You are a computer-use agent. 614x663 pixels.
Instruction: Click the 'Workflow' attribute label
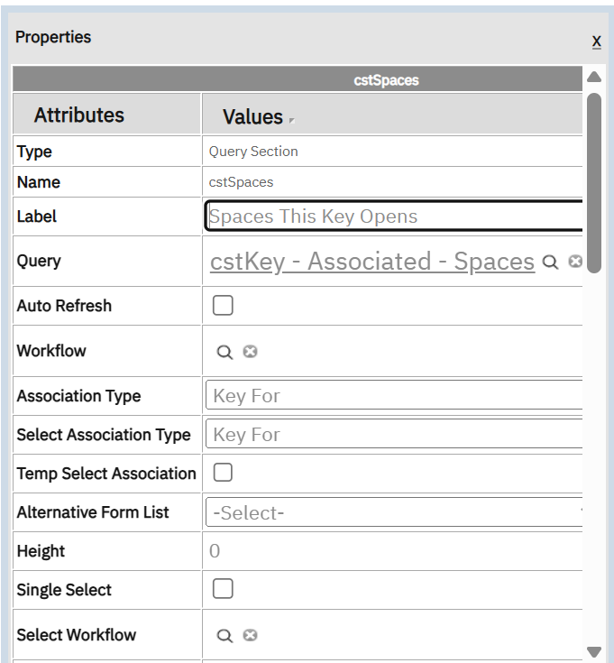[x=51, y=351]
